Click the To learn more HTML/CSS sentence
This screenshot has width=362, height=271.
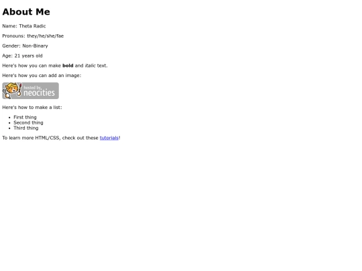[62, 138]
